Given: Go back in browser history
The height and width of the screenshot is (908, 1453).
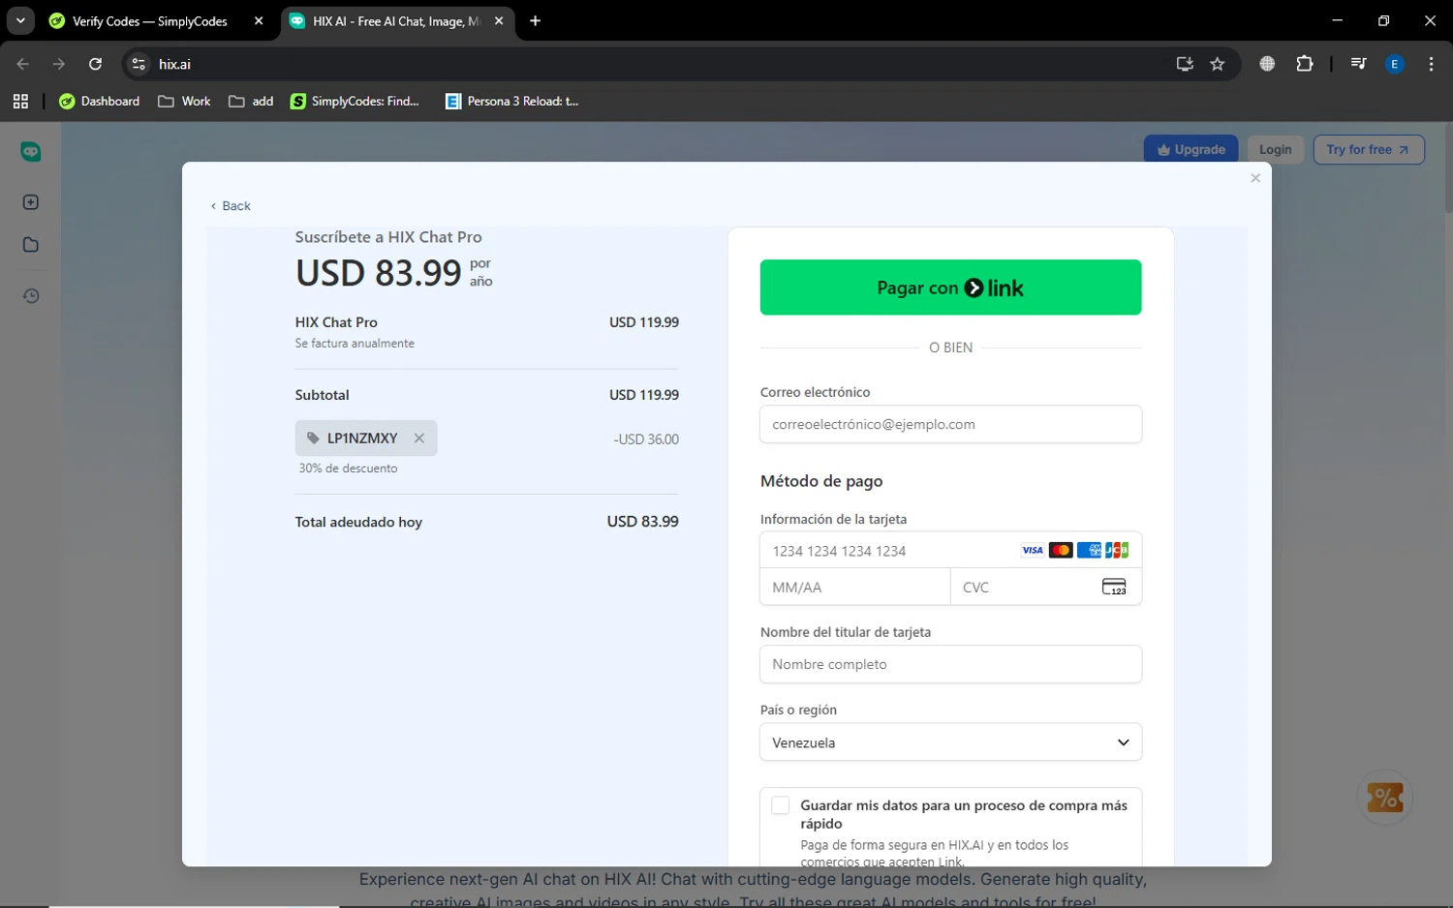Looking at the screenshot, I should [23, 64].
